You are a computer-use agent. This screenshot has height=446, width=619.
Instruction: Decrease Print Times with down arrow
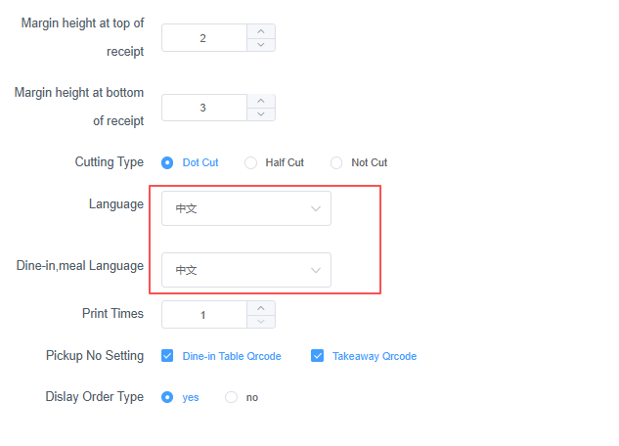(260, 322)
